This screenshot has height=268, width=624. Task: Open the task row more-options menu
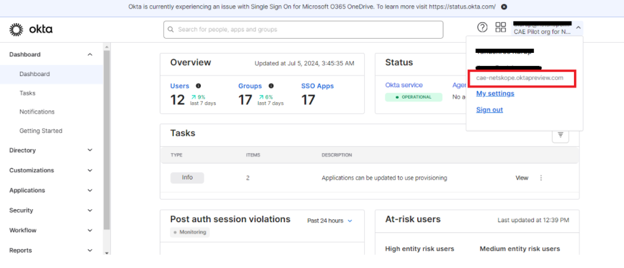click(541, 178)
